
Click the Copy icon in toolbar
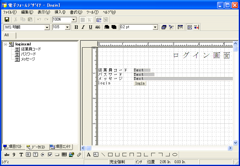(x=23, y=19)
